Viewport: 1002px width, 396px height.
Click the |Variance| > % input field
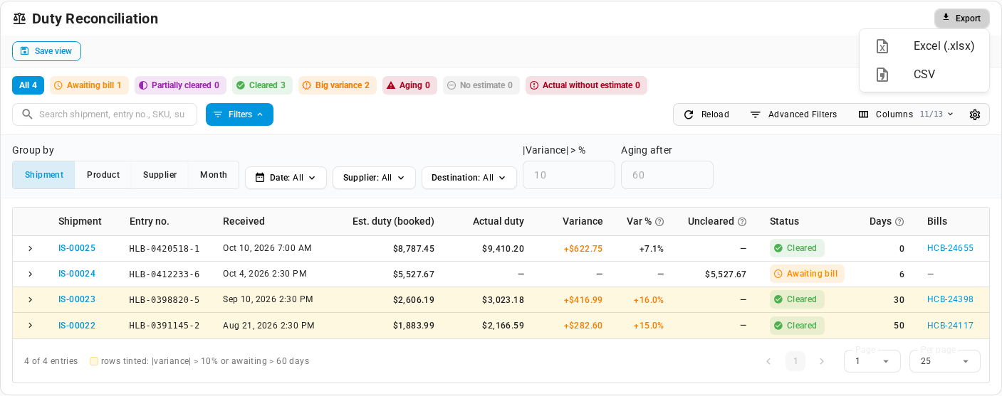(x=569, y=175)
